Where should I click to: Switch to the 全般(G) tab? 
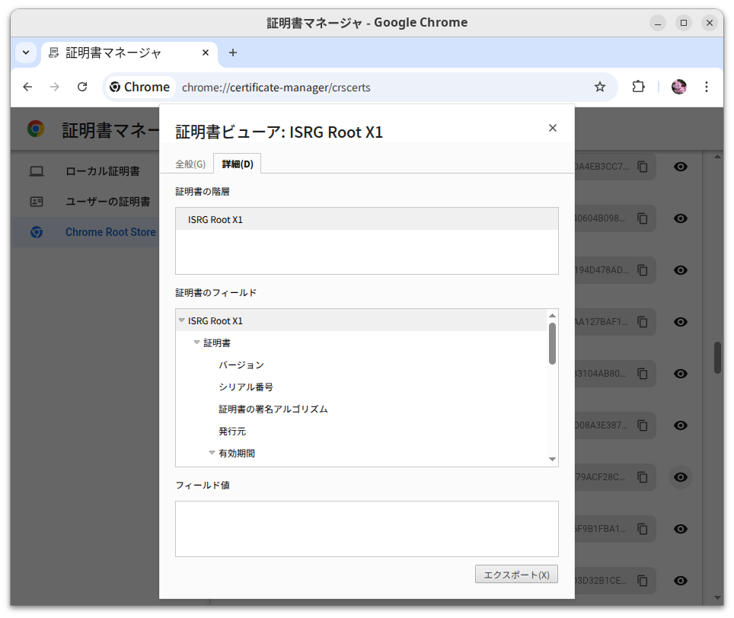(x=190, y=164)
